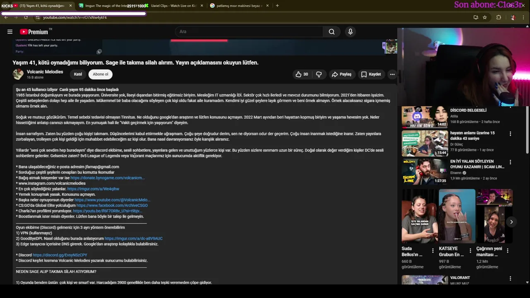Switch to 'patlamış mısır makinesi' Google tab
The image size is (530, 298).
238,6
